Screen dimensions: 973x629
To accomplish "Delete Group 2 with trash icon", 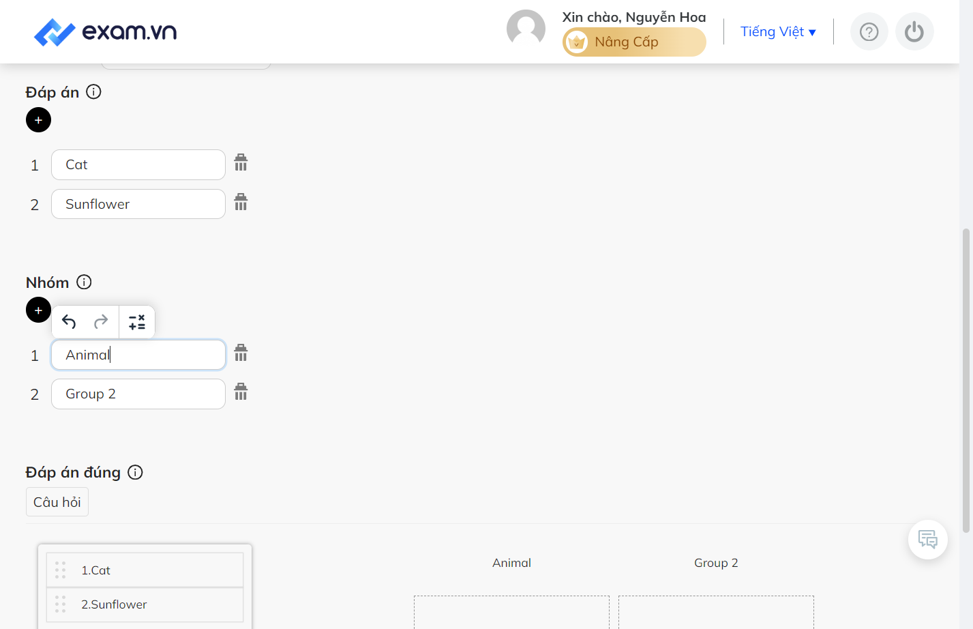I will coord(241,392).
